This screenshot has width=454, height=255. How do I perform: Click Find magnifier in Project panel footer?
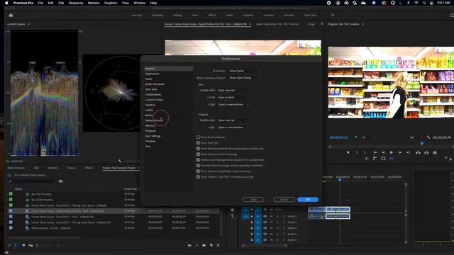tap(197, 245)
